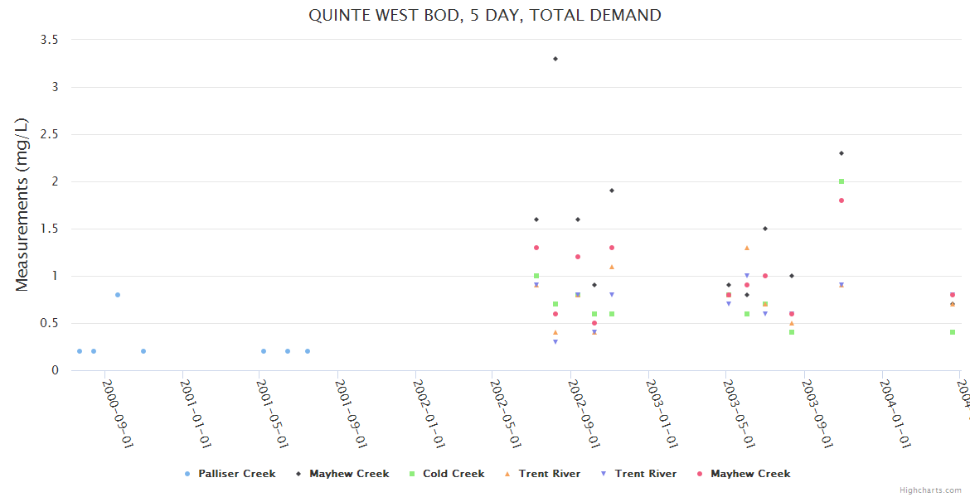Click the chart title Quinte West BOD

[x=485, y=15]
